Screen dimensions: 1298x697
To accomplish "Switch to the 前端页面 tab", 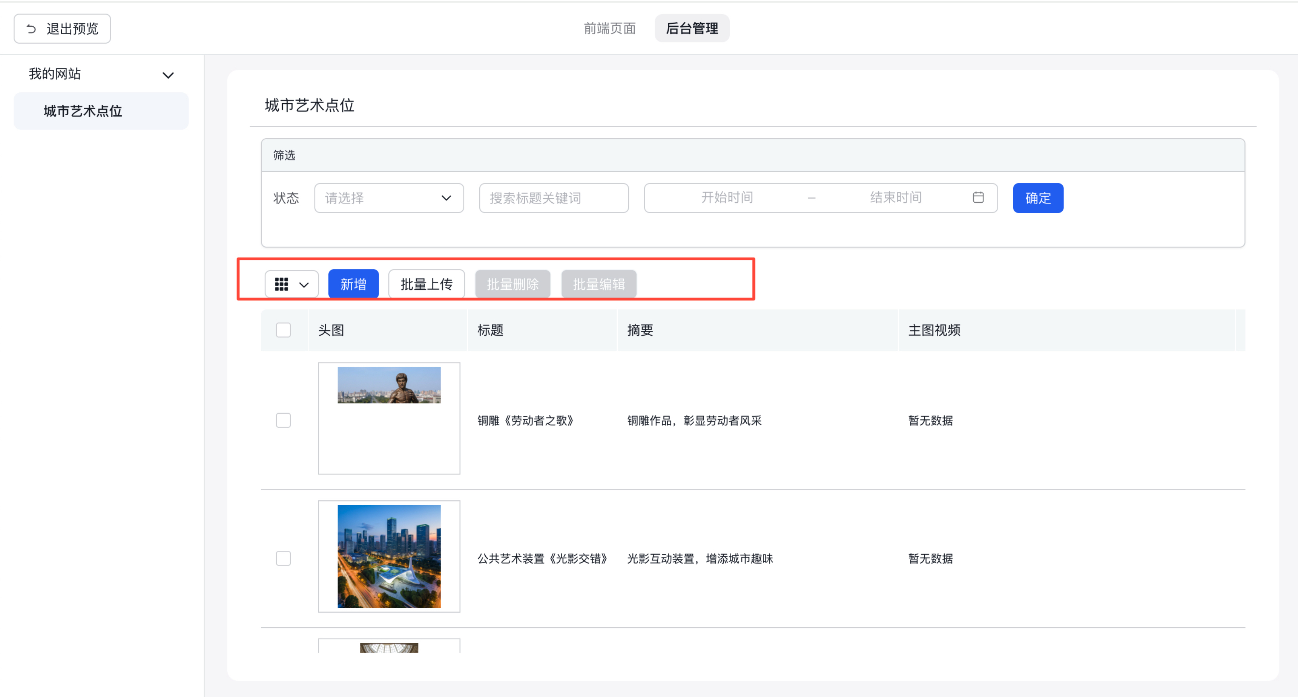I will click(x=610, y=28).
